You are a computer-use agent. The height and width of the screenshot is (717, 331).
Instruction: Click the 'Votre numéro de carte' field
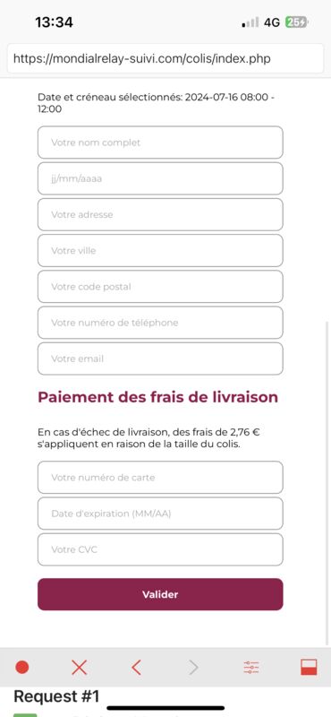point(160,478)
